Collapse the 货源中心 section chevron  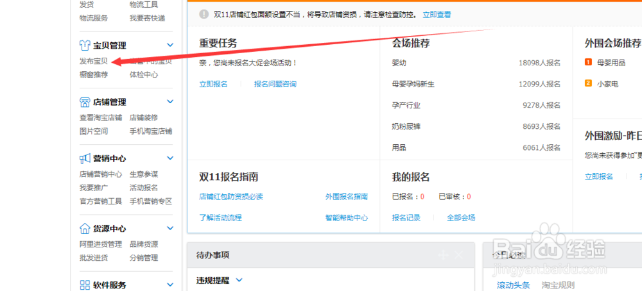click(170, 228)
